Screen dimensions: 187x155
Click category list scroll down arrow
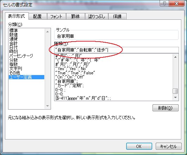(x=47, y=106)
